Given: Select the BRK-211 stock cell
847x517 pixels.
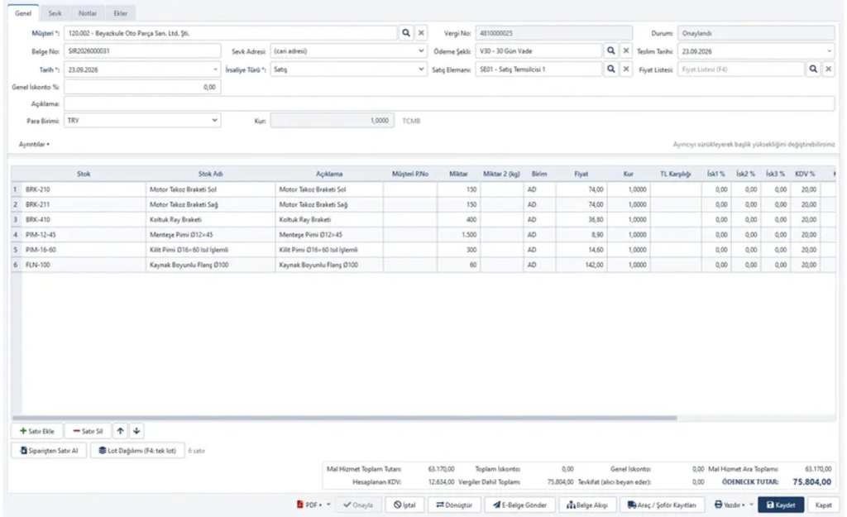Looking at the screenshot, I should (84, 205).
